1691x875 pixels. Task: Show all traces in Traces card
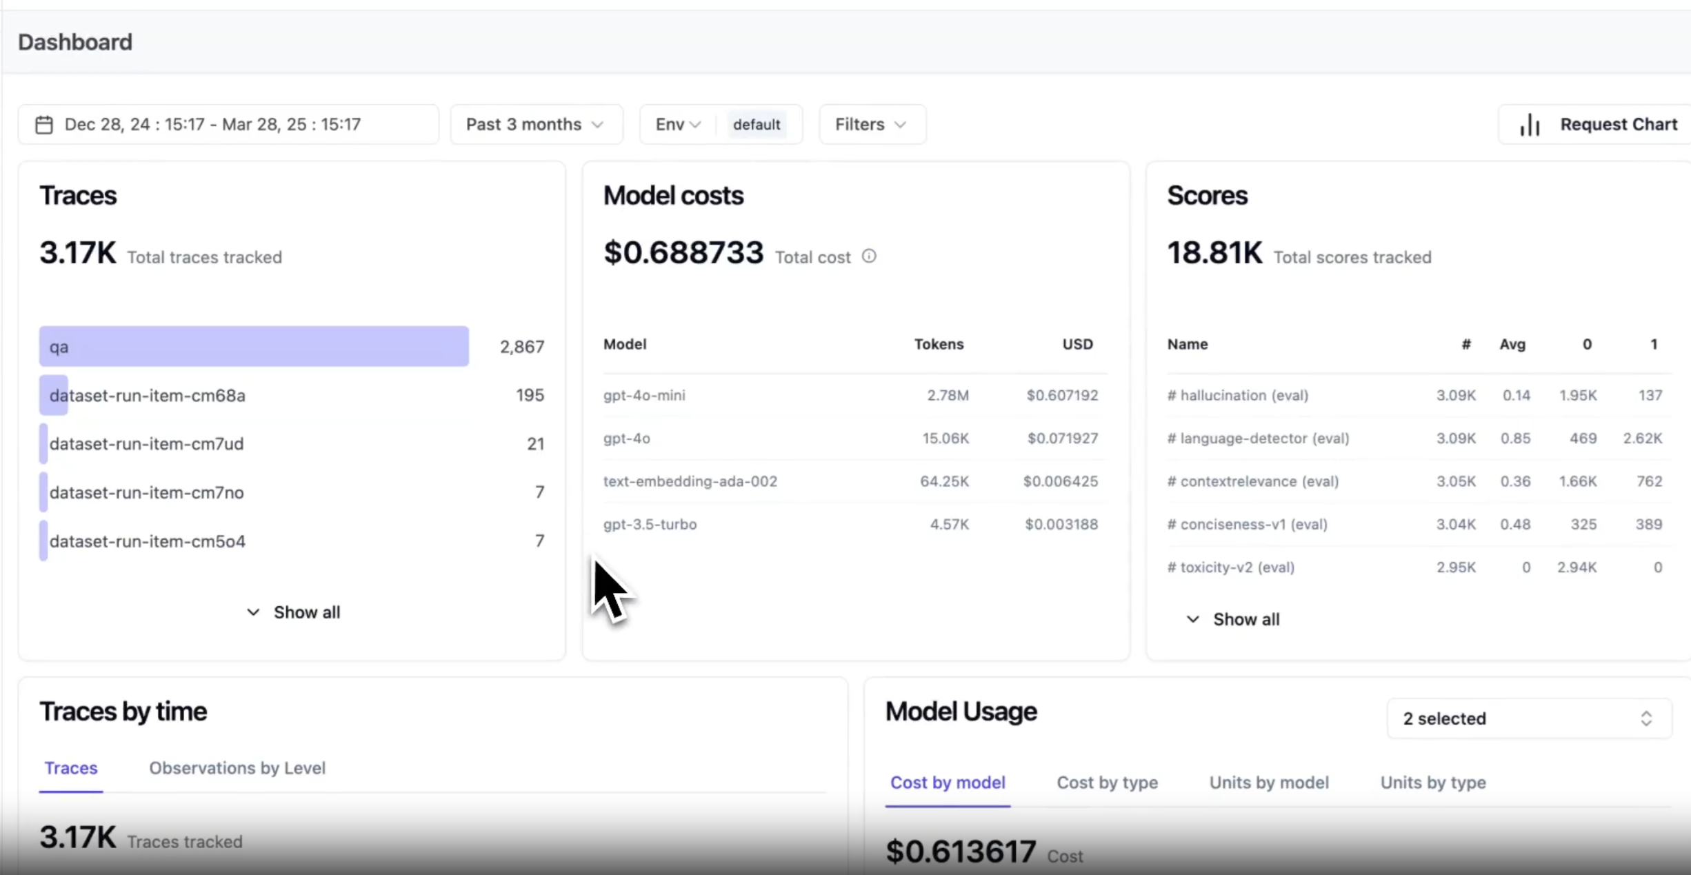(x=293, y=612)
